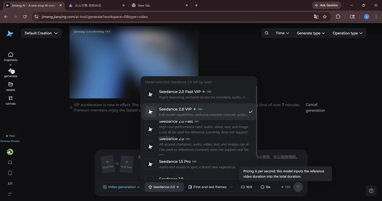Change the 15s duration setting
Image resolution: width=382 pixels, height=201 pixels.
tap(265, 187)
